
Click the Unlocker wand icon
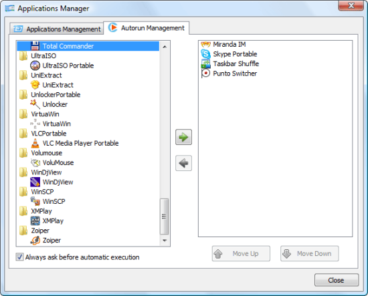click(x=35, y=104)
